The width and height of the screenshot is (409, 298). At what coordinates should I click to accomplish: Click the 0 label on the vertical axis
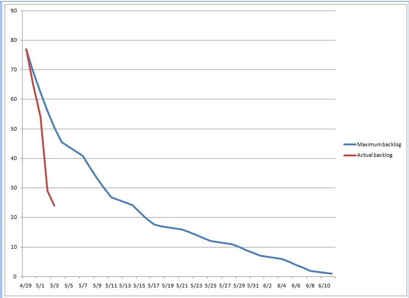click(x=15, y=276)
